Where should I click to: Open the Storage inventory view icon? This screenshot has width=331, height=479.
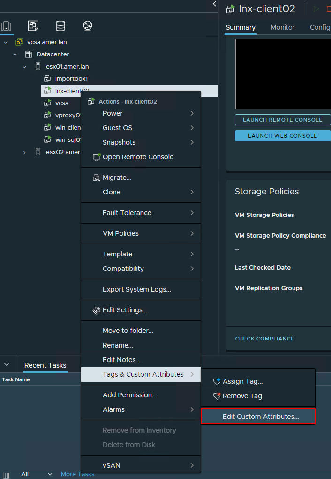(60, 26)
